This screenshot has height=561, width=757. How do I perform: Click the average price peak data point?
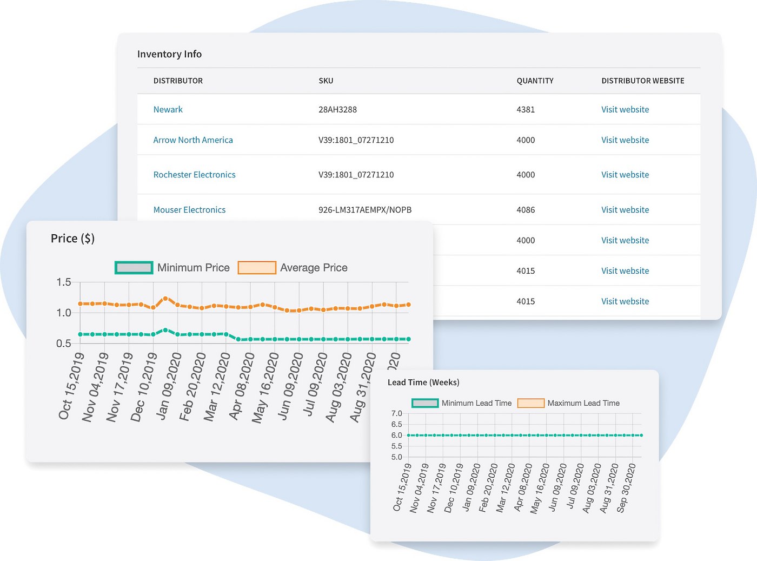165,298
